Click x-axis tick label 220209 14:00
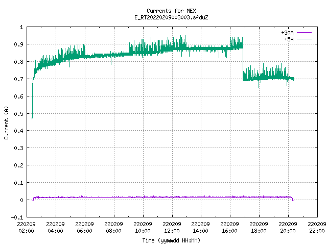The height and width of the screenshot is (245, 327). (x=201, y=228)
